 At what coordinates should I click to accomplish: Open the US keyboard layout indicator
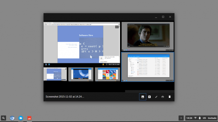[x=204, y=118]
